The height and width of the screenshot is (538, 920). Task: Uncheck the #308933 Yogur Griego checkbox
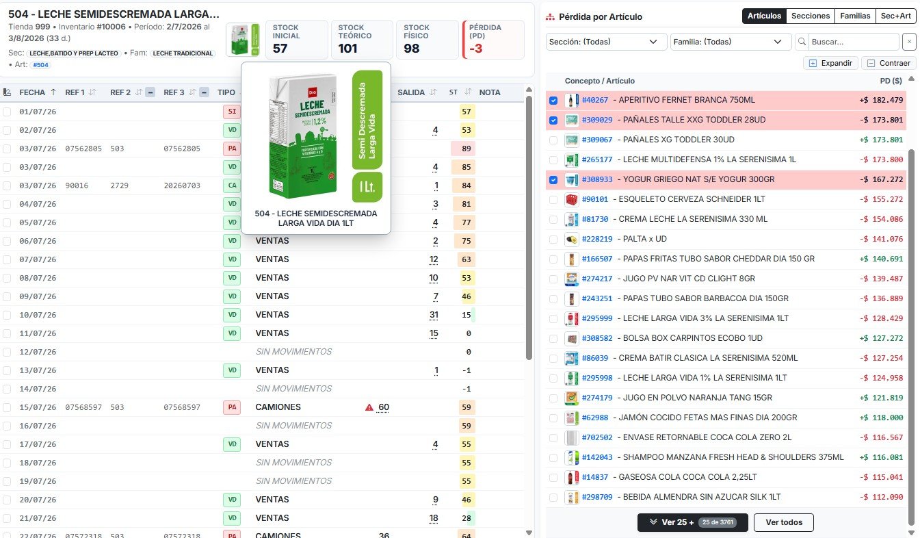coord(553,180)
